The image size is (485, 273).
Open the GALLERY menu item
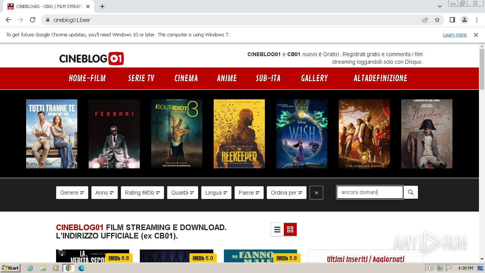[314, 78]
